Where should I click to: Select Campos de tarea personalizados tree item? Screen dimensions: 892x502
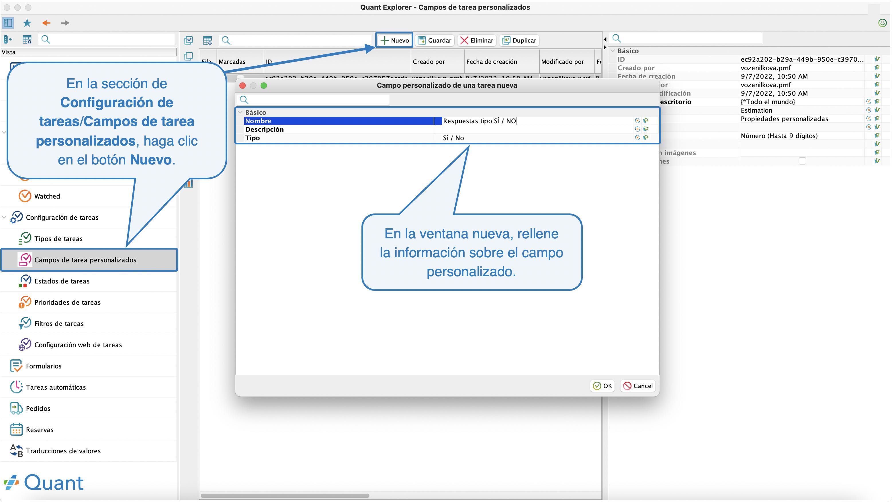(89, 260)
